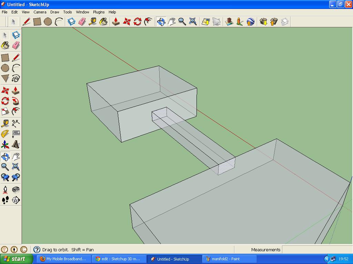
Task: Open the Draw menu
Action: point(55,12)
